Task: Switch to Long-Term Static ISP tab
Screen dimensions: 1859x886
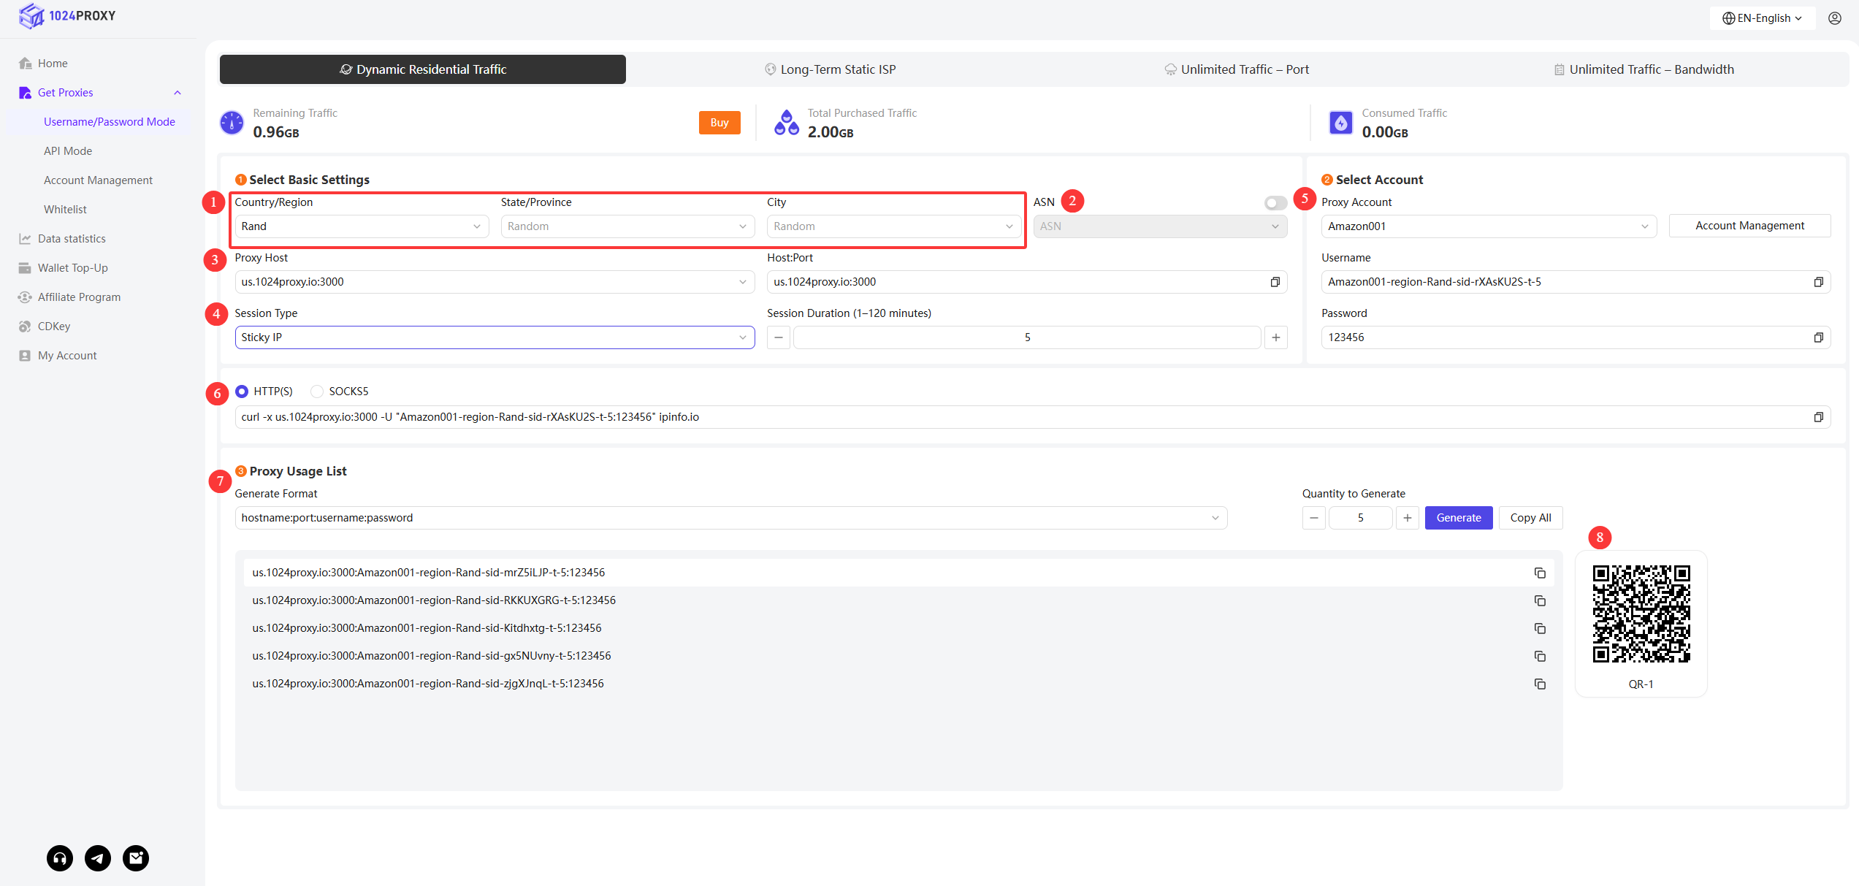Action: [x=831, y=69]
